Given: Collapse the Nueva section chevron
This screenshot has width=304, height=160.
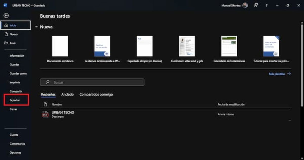Looking at the screenshot, I should tap(36, 27).
